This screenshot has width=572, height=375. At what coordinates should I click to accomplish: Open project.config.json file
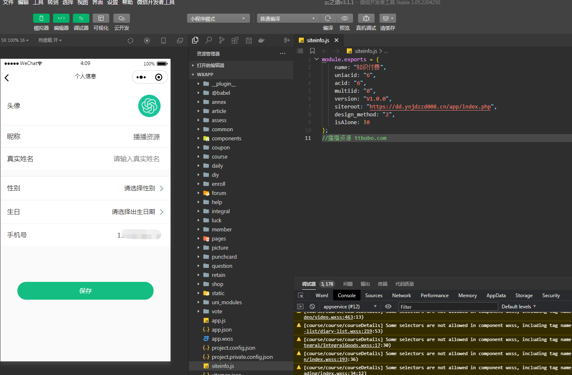(241, 348)
